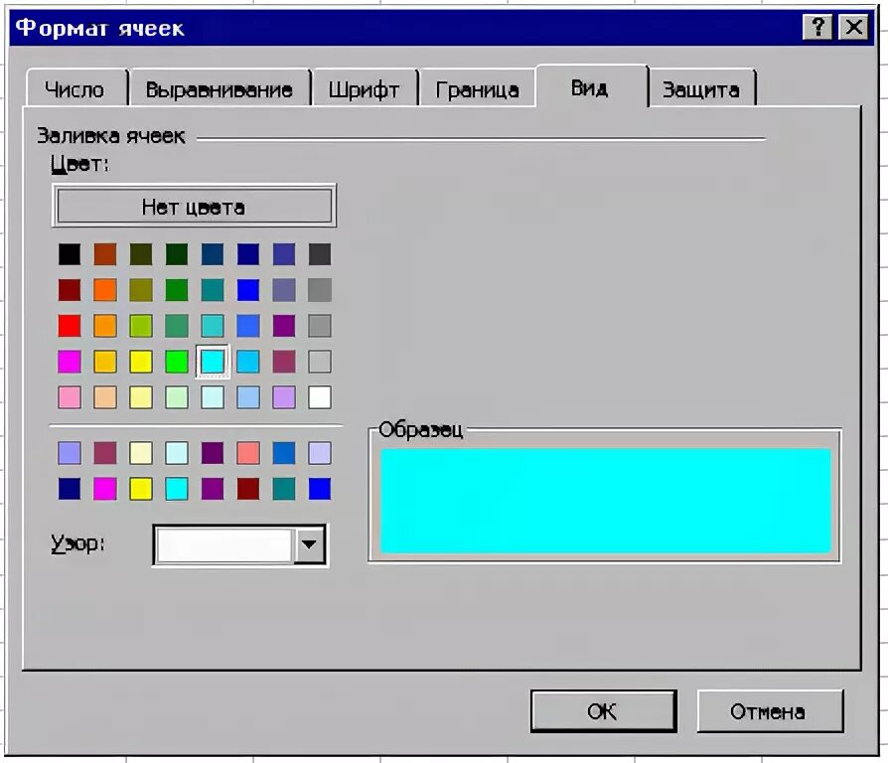Choose the lightest gray swatch above white
The height and width of the screenshot is (763, 888).
320,362
